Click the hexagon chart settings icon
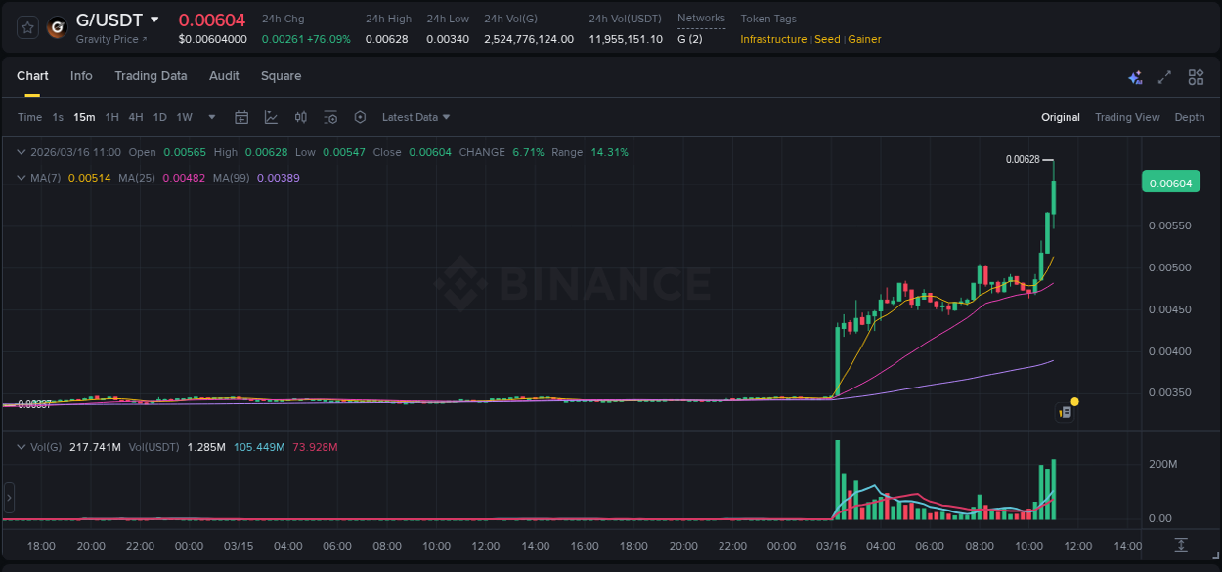Screen dimensions: 1222x572 coord(360,116)
